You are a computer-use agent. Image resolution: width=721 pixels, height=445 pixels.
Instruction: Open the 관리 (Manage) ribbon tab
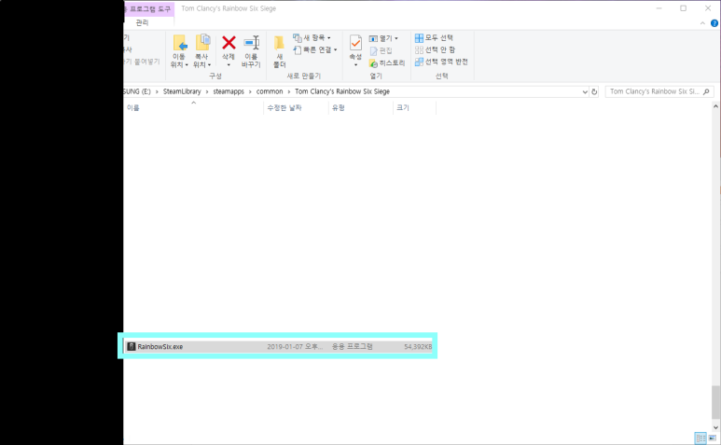(142, 22)
